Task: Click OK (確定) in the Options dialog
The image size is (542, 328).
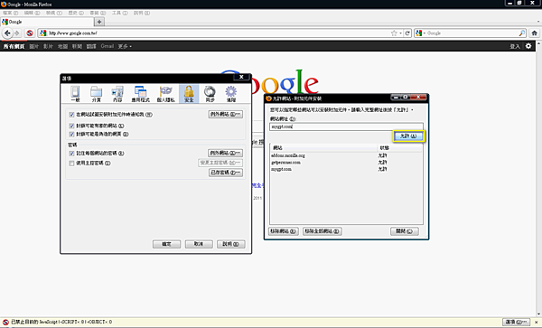Action: pyautogui.click(x=166, y=244)
